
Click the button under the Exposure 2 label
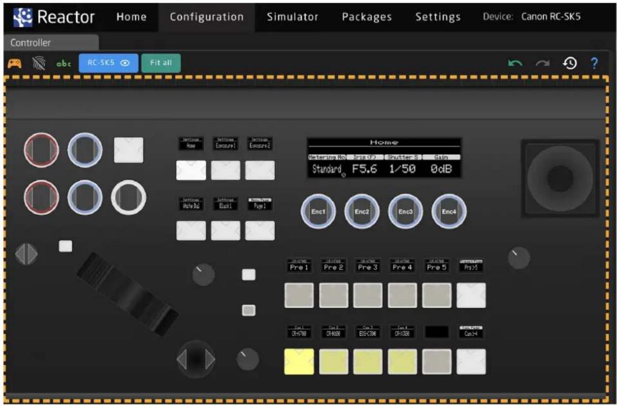click(x=260, y=170)
